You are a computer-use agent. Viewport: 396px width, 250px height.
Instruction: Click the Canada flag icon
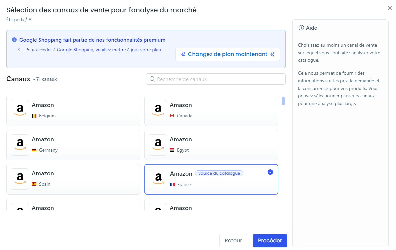pyautogui.click(x=172, y=116)
